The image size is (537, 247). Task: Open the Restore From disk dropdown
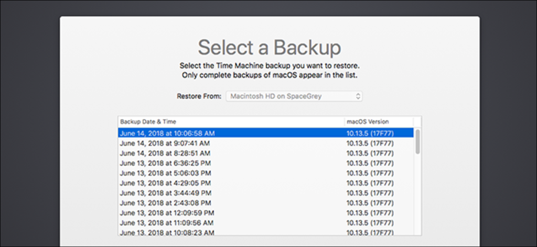coord(294,96)
